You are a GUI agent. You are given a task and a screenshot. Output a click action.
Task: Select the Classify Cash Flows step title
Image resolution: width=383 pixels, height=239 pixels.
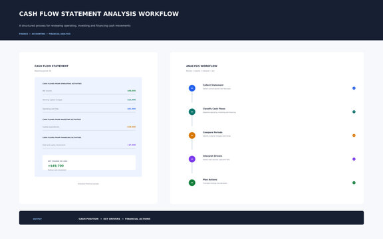point(214,109)
